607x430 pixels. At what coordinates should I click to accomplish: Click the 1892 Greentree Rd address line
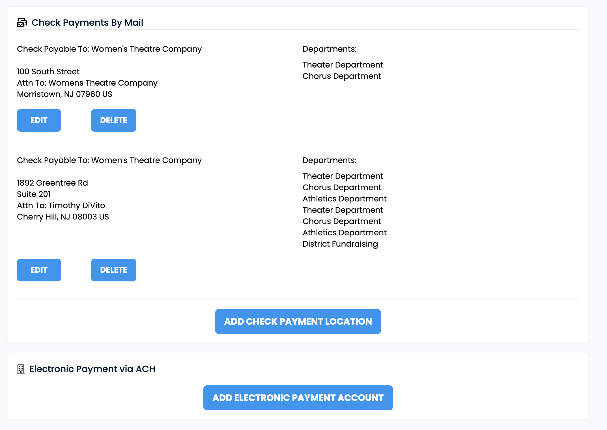click(x=52, y=183)
